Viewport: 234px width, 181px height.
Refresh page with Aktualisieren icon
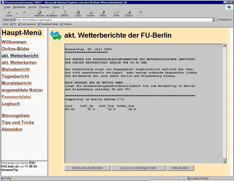(x=52, y=13)
